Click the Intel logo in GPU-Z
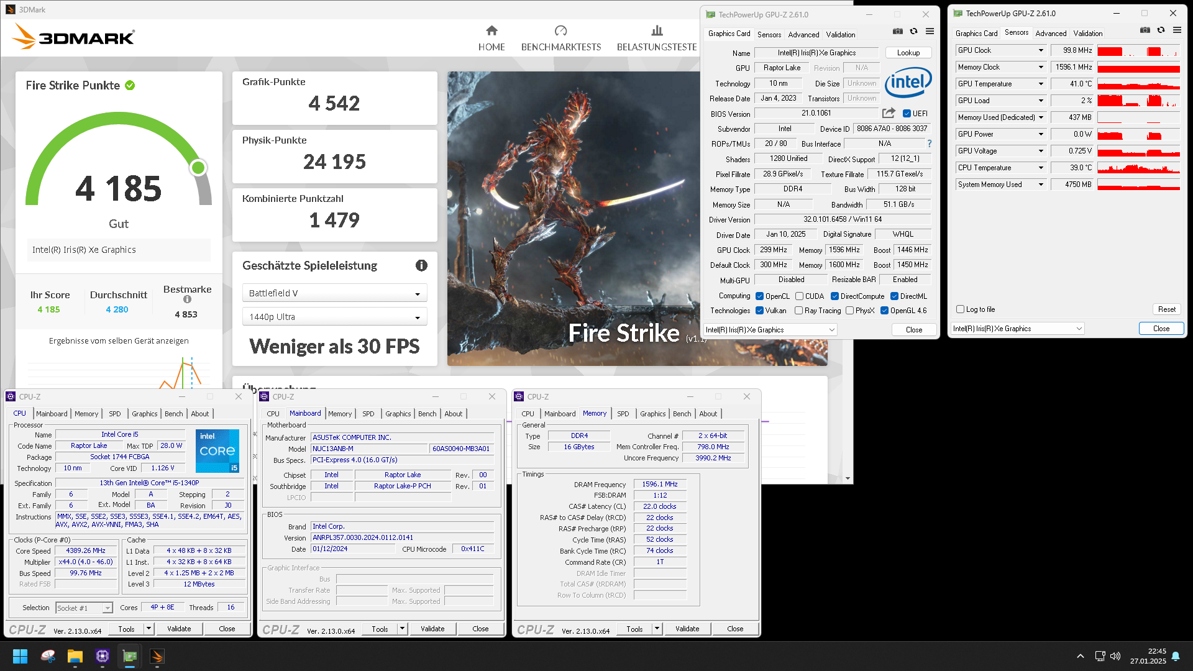This screenshot has height=671, width=1193. [x=908, y=82]
